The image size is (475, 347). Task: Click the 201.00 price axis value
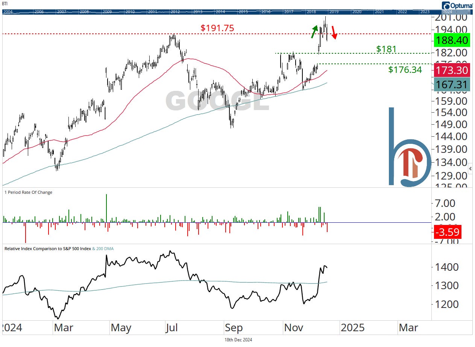coord(451,18)
